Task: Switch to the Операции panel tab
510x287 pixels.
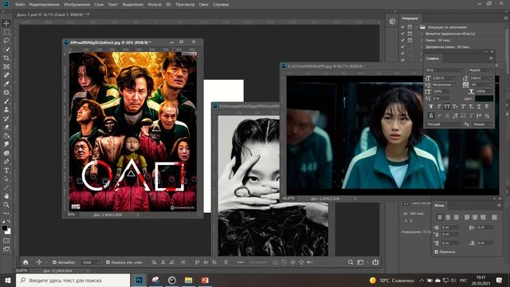Action: [410, 18]
